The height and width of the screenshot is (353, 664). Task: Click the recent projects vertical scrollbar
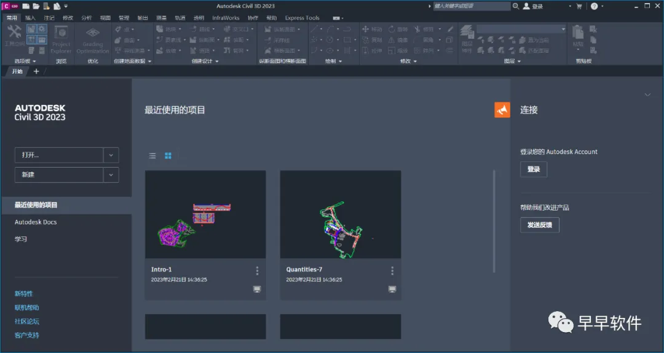[x=494, y=221]
